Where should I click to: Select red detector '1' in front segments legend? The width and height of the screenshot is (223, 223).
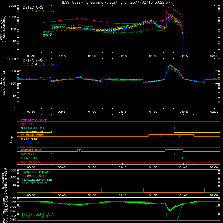coord(24,11)
